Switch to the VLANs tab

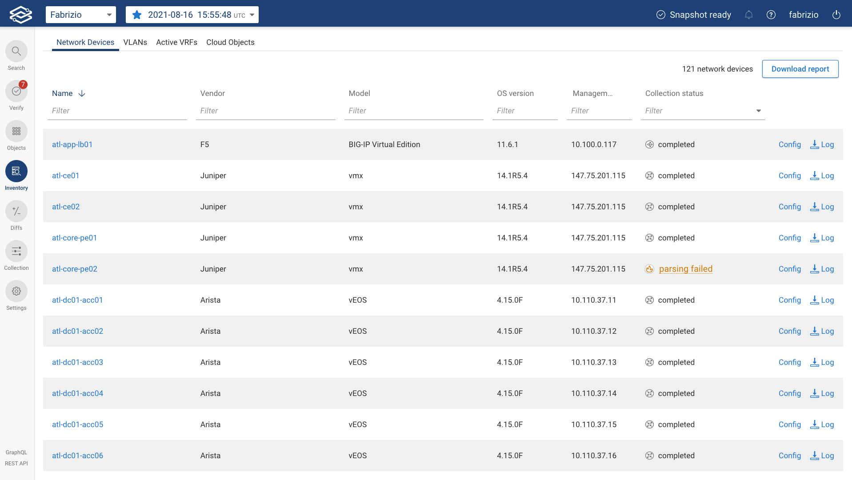pyautogui.click(x=135, y=42)
